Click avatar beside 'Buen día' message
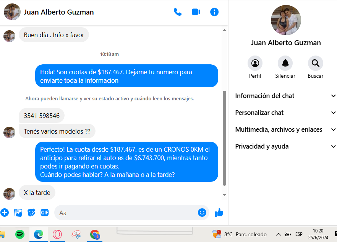 tap(9, 36)
